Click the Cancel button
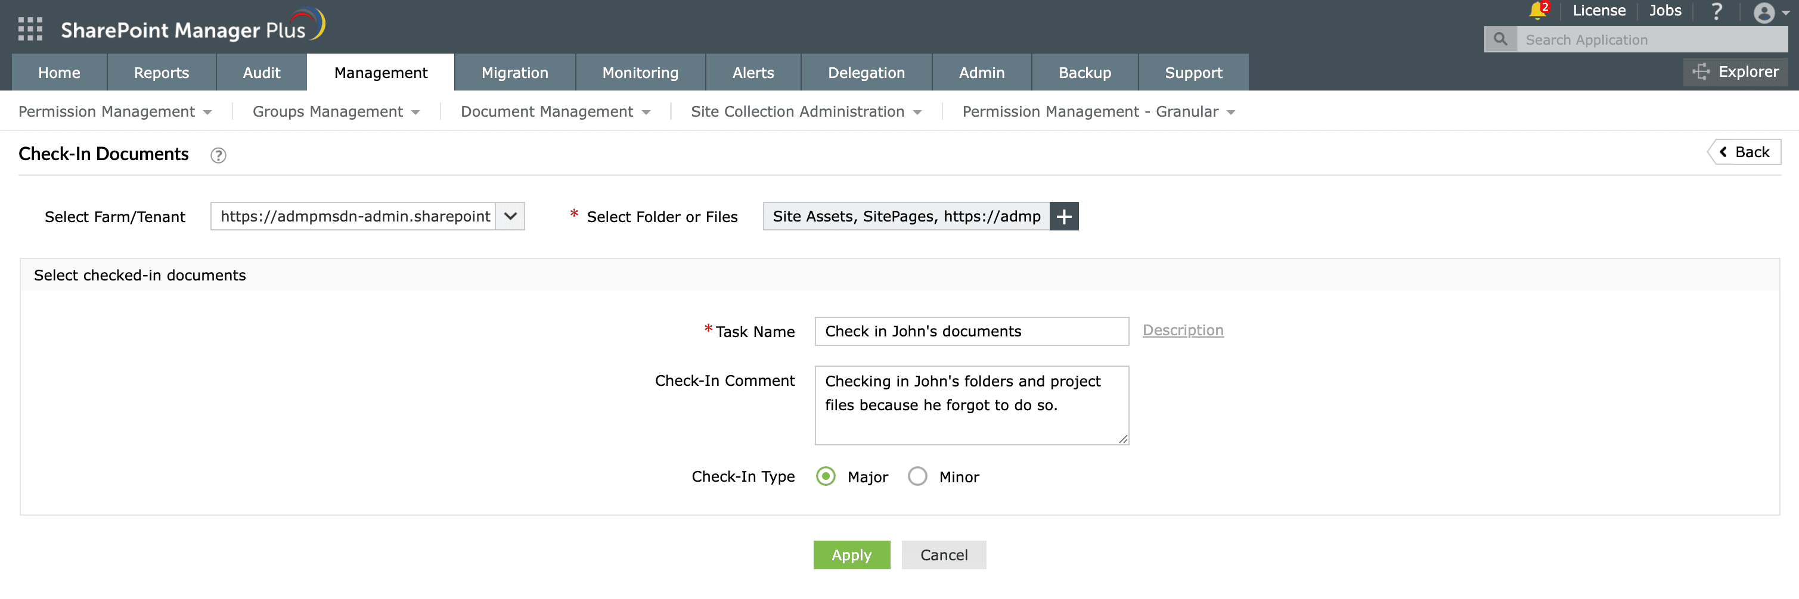The image size is (1799, 599). 944,555
